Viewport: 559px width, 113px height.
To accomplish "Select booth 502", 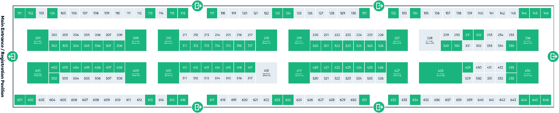I will click(x=54, y=78).
